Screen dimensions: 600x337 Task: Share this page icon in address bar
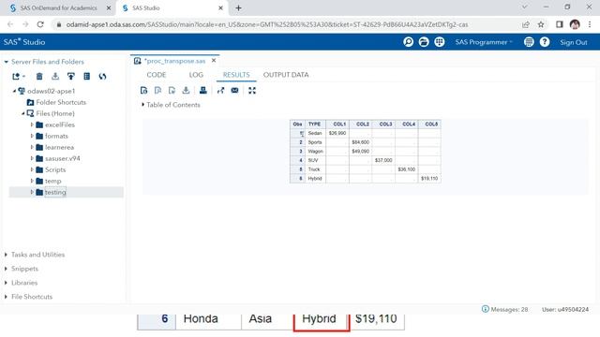pyautogui.click(x=526, y=24)
